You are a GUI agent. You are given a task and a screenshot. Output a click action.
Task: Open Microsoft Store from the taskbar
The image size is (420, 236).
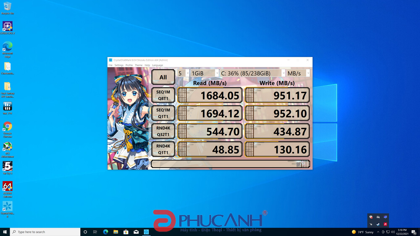[126, 232]
